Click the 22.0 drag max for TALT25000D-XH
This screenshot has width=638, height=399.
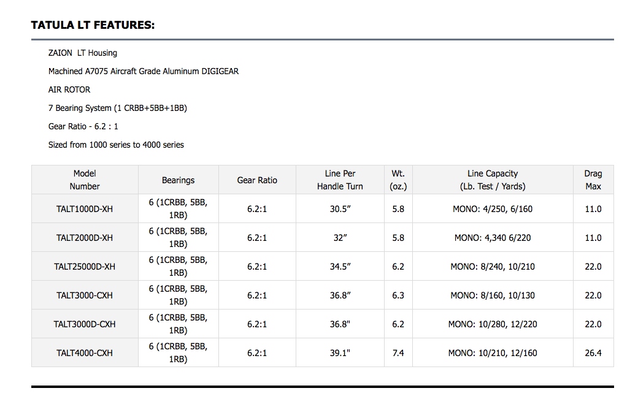click(593, 267)
